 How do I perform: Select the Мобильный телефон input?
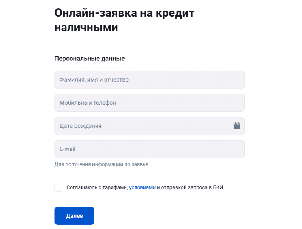click(x=149, y=102)
